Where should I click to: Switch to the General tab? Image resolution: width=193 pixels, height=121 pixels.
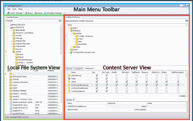(69, 69)
